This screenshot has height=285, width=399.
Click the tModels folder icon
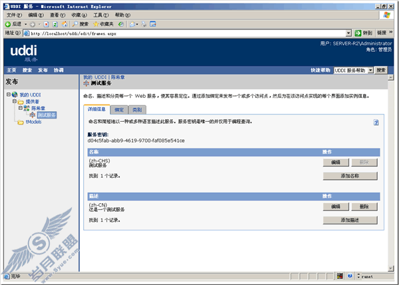(x=21, y=122)
